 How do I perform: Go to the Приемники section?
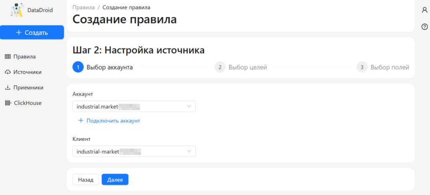[x=28, y=88]
